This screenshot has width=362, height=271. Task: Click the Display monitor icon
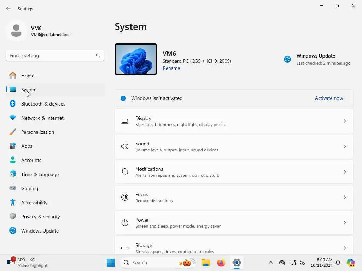pos(125,121)
